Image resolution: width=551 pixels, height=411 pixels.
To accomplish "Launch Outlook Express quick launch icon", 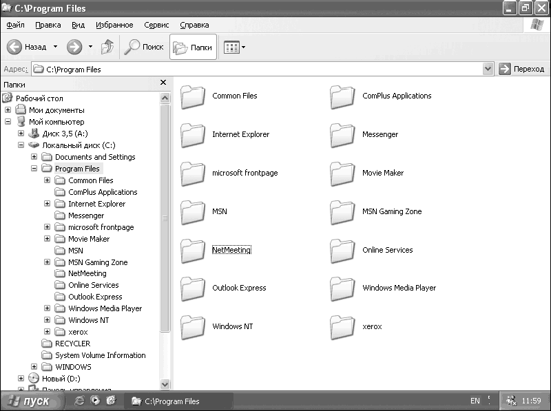I will click(x=111, y=401).
